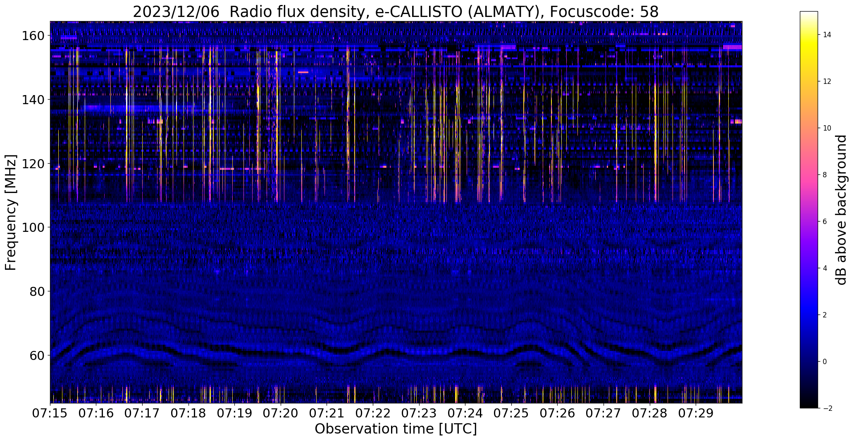Click the 140 frequency tick label
This screenshot has height=441, width=854.
(x=33, y=100)
